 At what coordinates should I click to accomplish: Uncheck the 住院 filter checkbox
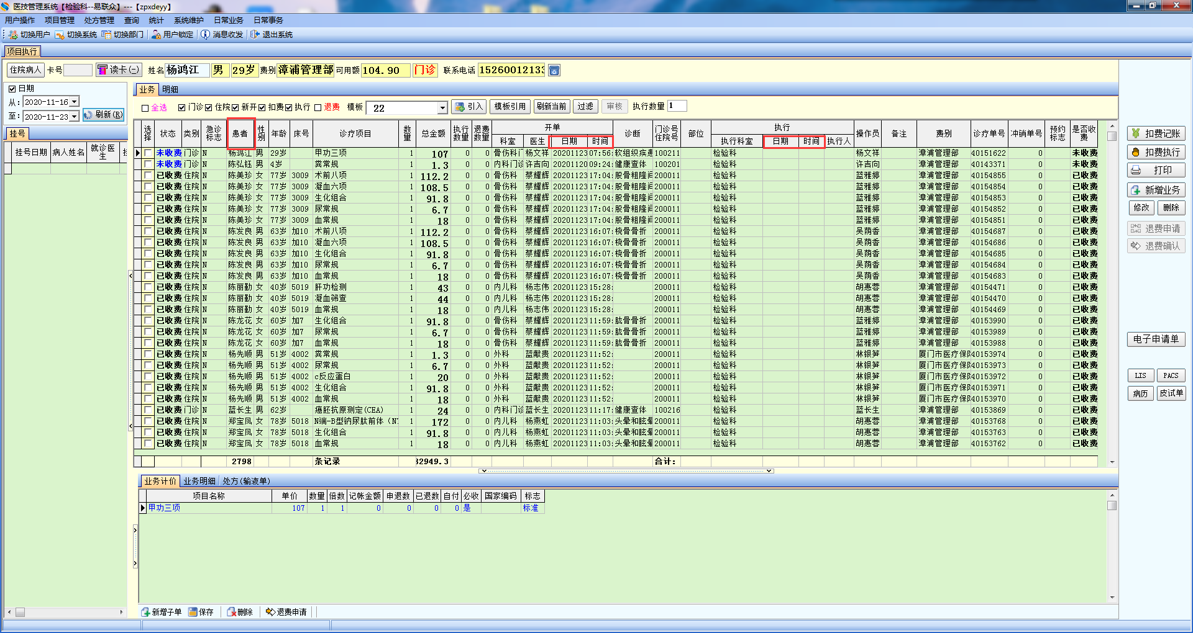[209, 108]
